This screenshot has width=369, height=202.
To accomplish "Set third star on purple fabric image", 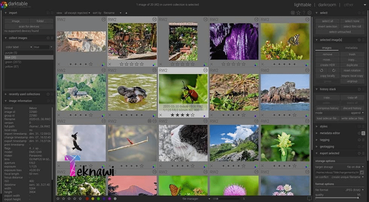I will (233, 64).
